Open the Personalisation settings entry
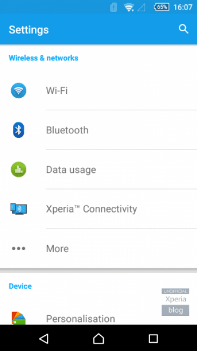 (99, 319)
